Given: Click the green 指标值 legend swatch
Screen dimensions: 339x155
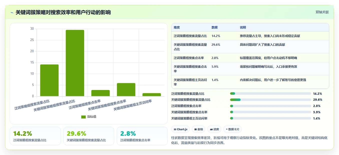Looking at the screenshot, I should tap(83, 117).
